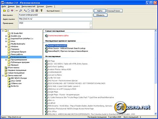Click the blank document toolbar icon
This screenshot has height=119, width=158.
8,11
